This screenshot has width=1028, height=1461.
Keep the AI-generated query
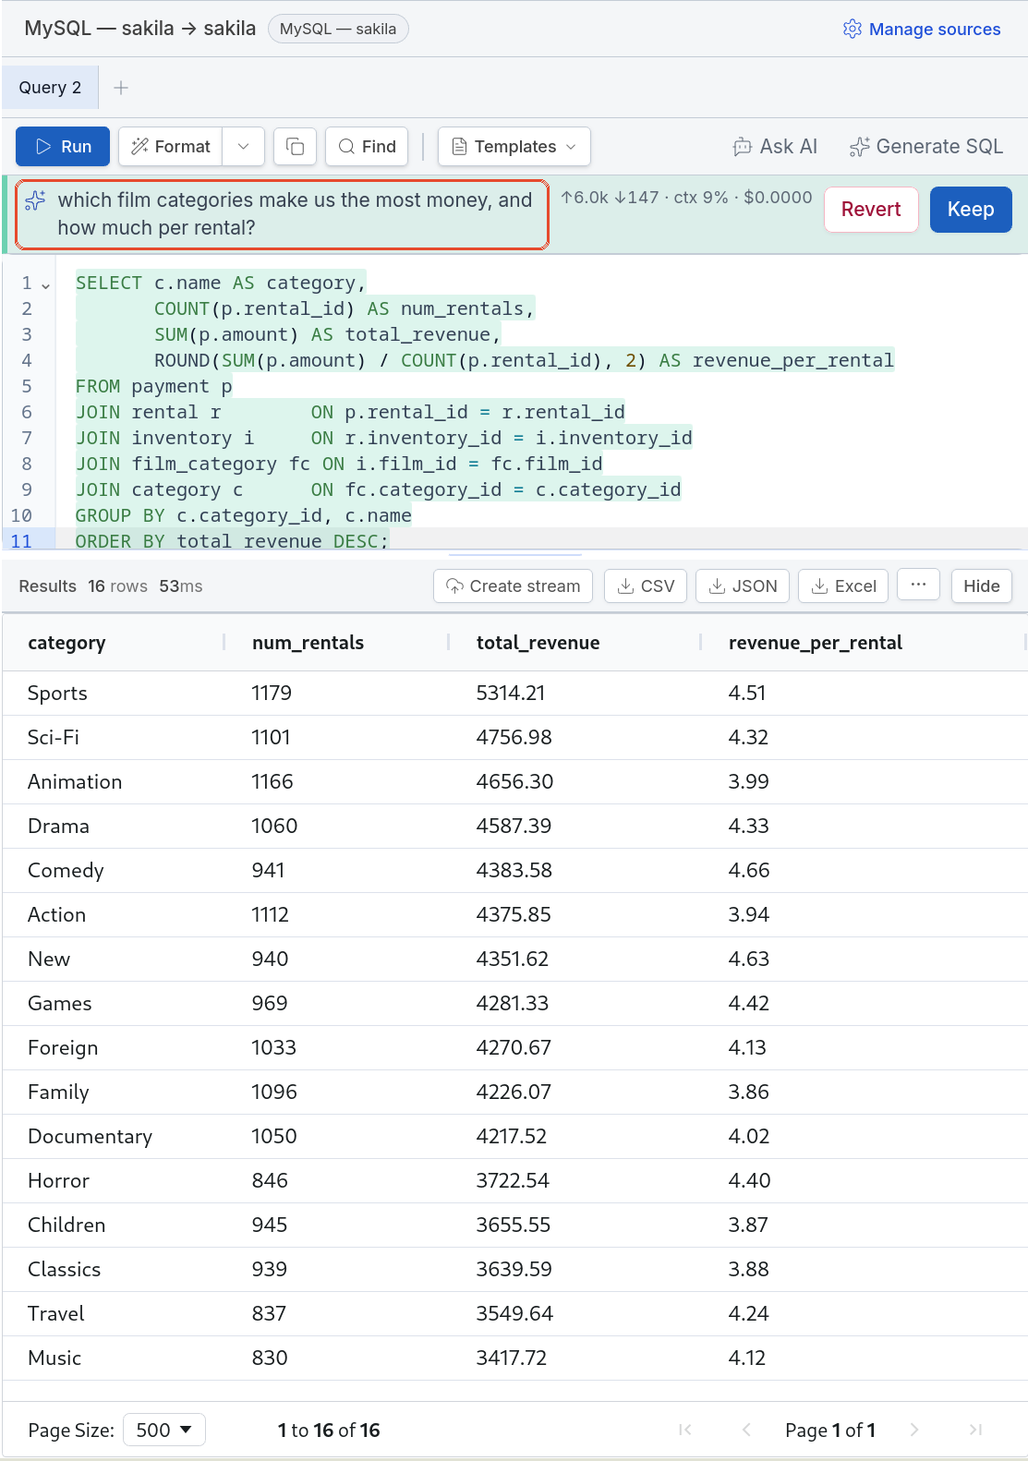click(x=971, y=210)
